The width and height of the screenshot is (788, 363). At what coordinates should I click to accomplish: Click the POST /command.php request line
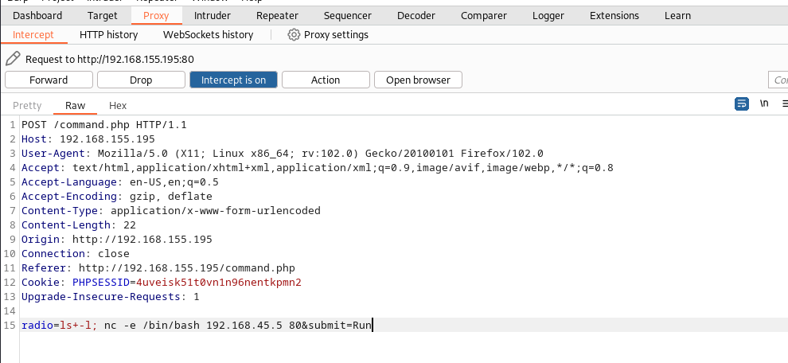[x=104, y=125]
